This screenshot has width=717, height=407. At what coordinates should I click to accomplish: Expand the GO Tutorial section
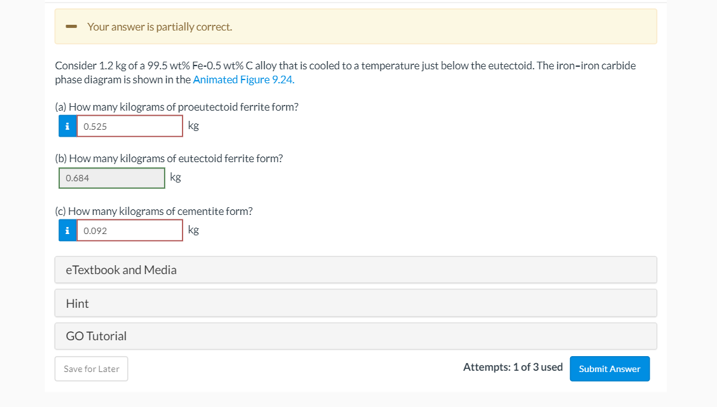[356, 335]
